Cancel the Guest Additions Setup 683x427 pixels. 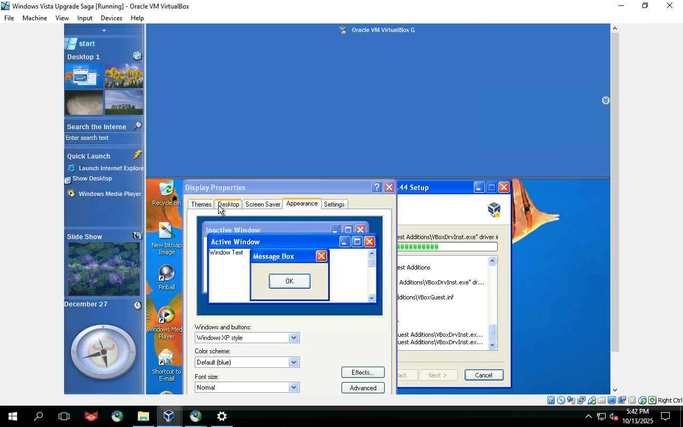click(x=483, y=375)
